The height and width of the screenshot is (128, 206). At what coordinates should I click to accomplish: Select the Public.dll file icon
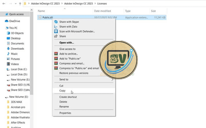click(40, 17)
